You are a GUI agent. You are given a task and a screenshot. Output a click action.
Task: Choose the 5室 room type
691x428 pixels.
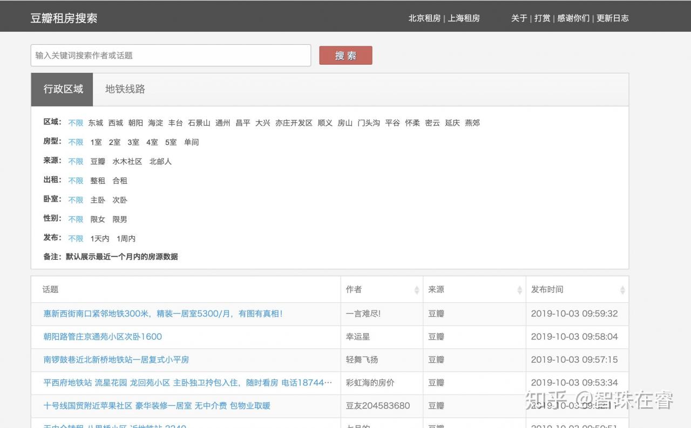tap(171, 142)
